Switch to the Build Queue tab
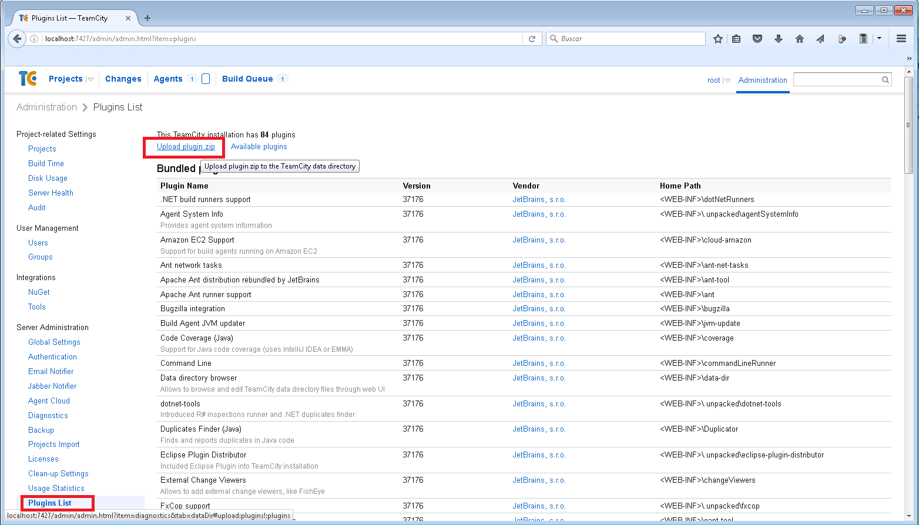 tap(247, 79)
